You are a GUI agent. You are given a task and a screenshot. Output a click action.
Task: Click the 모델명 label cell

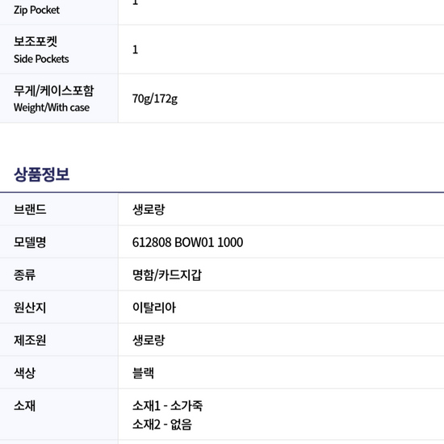tap(59, 242)
